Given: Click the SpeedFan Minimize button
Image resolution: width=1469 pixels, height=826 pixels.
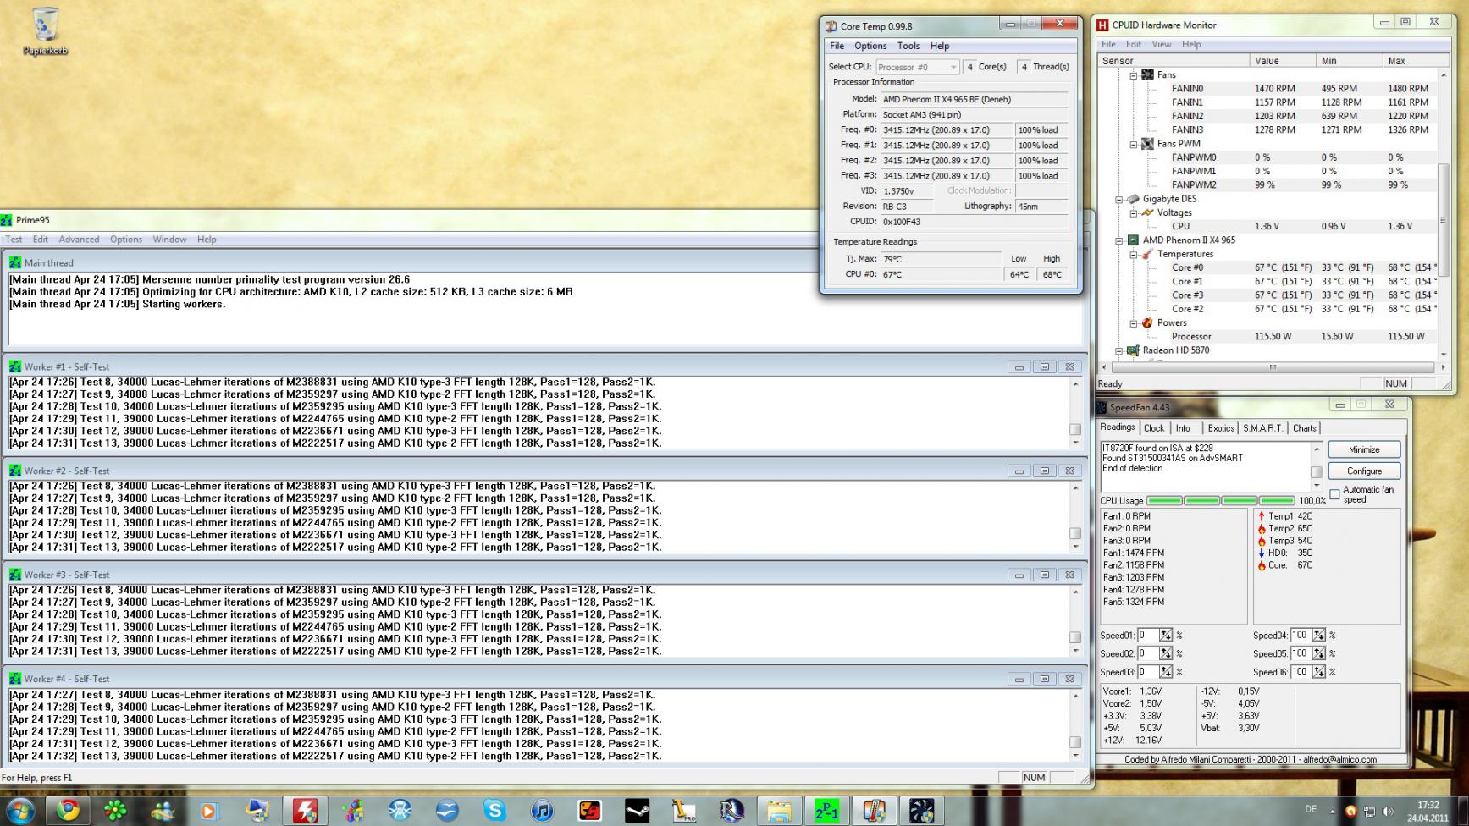Looking at the screenshot, I should pos(1364,449).
